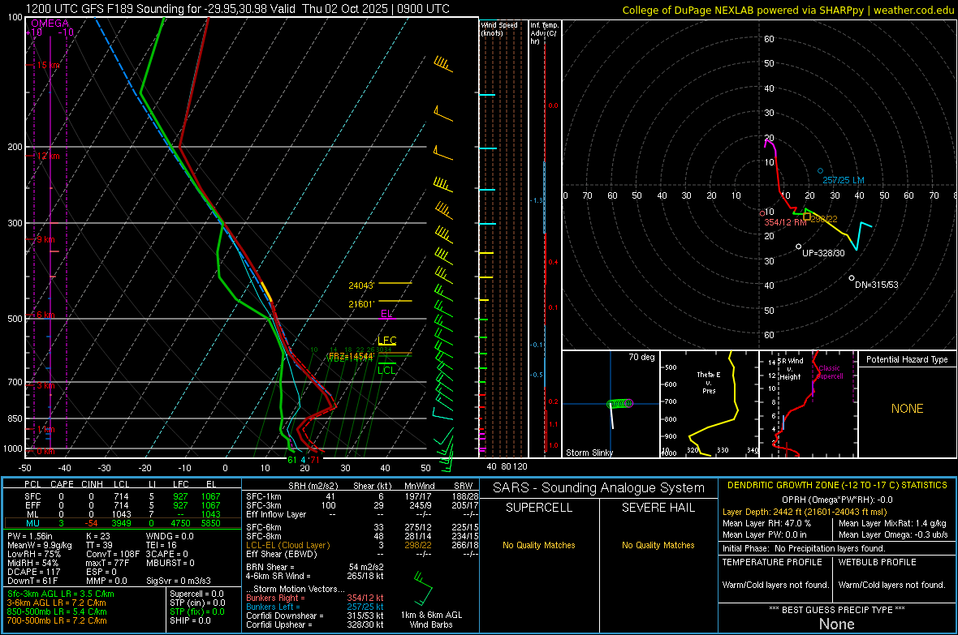Click the Wind Speed (knots) panel header
This screenshot has height=635, width=958.
pos(499,28)
